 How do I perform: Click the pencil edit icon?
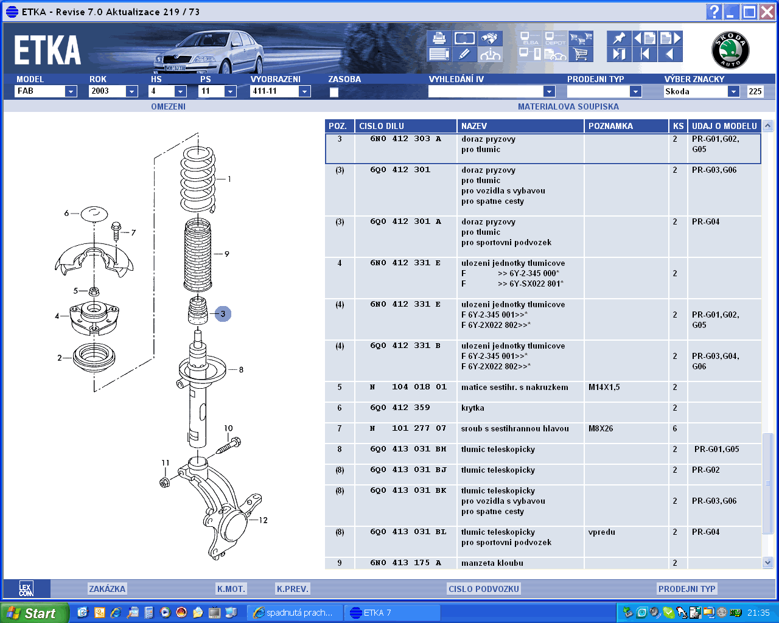pos(464,54)
